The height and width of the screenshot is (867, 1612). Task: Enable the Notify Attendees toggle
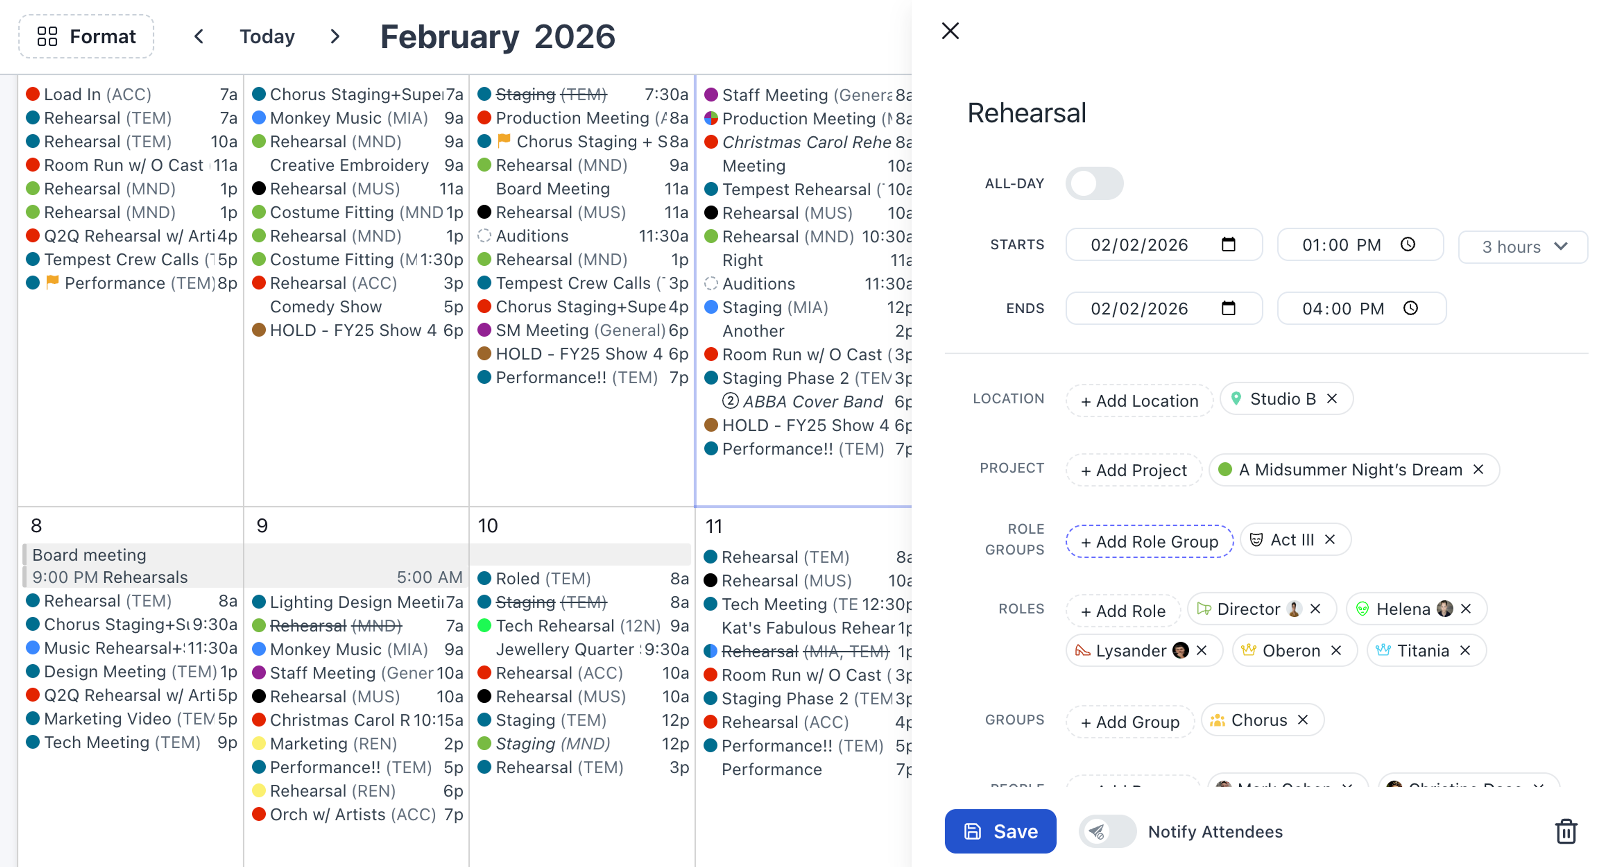tap(1107, 831)
